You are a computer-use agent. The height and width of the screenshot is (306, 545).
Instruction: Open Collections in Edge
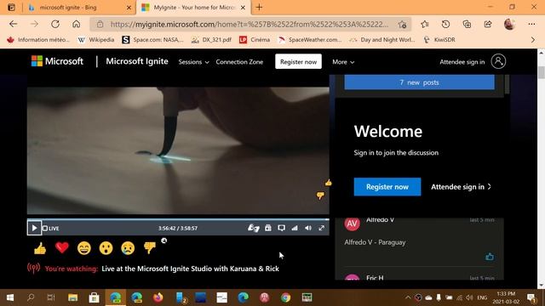coord(467,24)
